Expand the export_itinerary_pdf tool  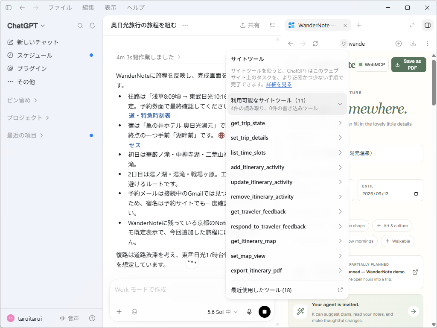coord(287,270)
